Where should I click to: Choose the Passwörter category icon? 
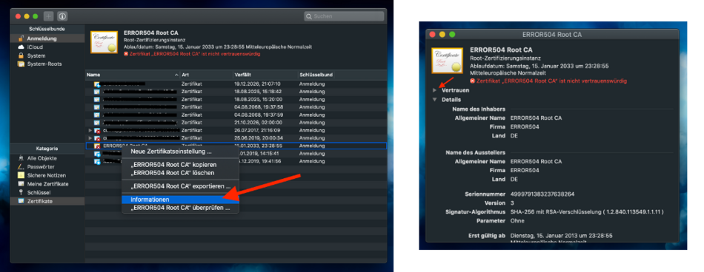pos(21,167)
